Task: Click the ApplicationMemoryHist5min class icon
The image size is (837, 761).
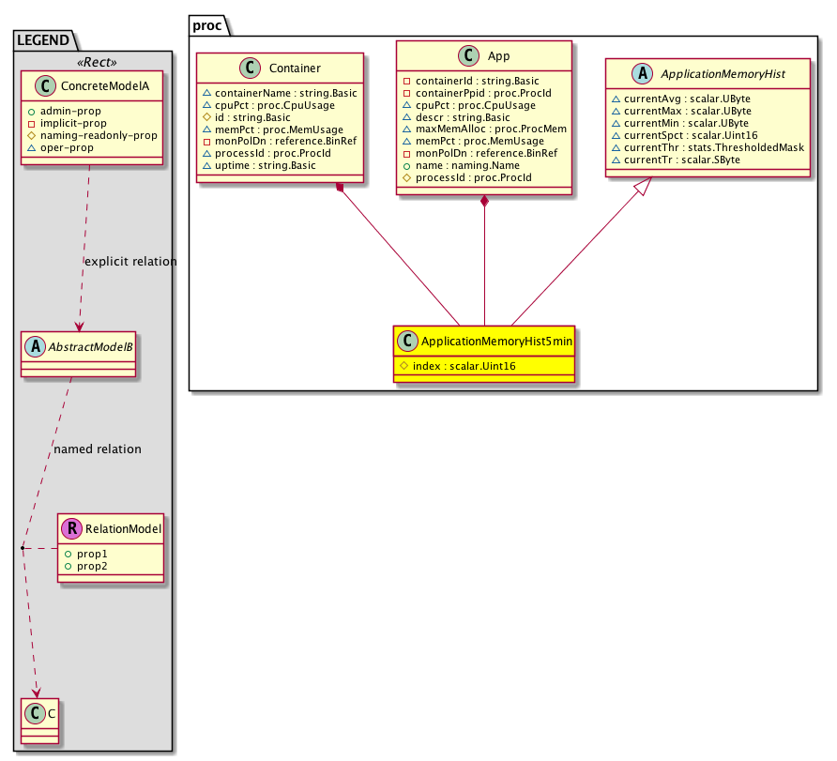Action: click(407, 342)
